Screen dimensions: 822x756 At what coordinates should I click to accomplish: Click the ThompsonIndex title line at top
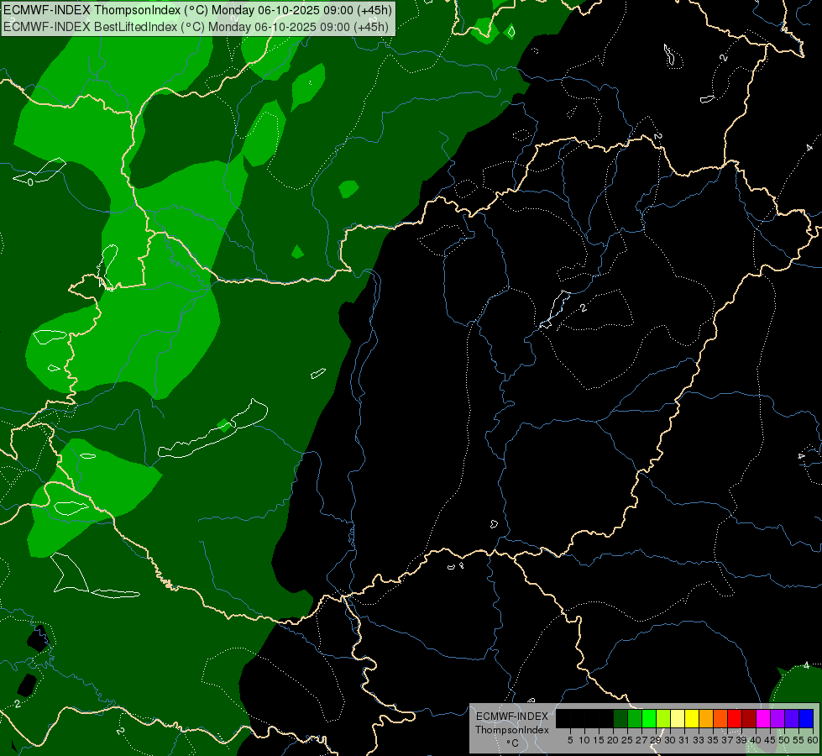coord(197,10)
